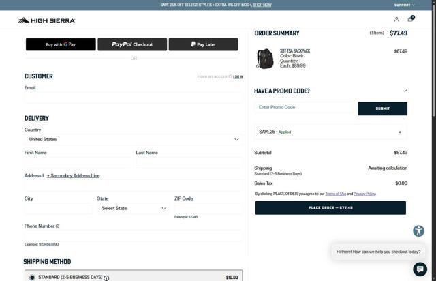
Task: Select Standard (2-5 Business Days) shipping radio
Action: pos(32,277)
